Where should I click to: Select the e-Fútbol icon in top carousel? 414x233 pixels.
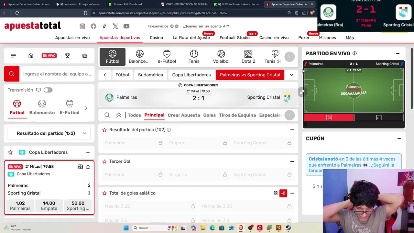pyautogui.click(x=167, y=57)
